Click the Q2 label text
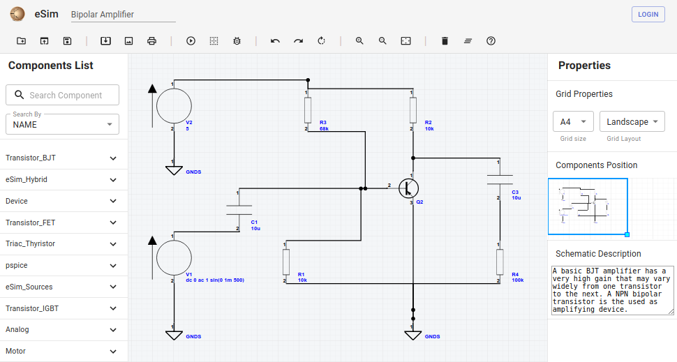Viewport: 677px width, 362px height. [x=419, y=202]
